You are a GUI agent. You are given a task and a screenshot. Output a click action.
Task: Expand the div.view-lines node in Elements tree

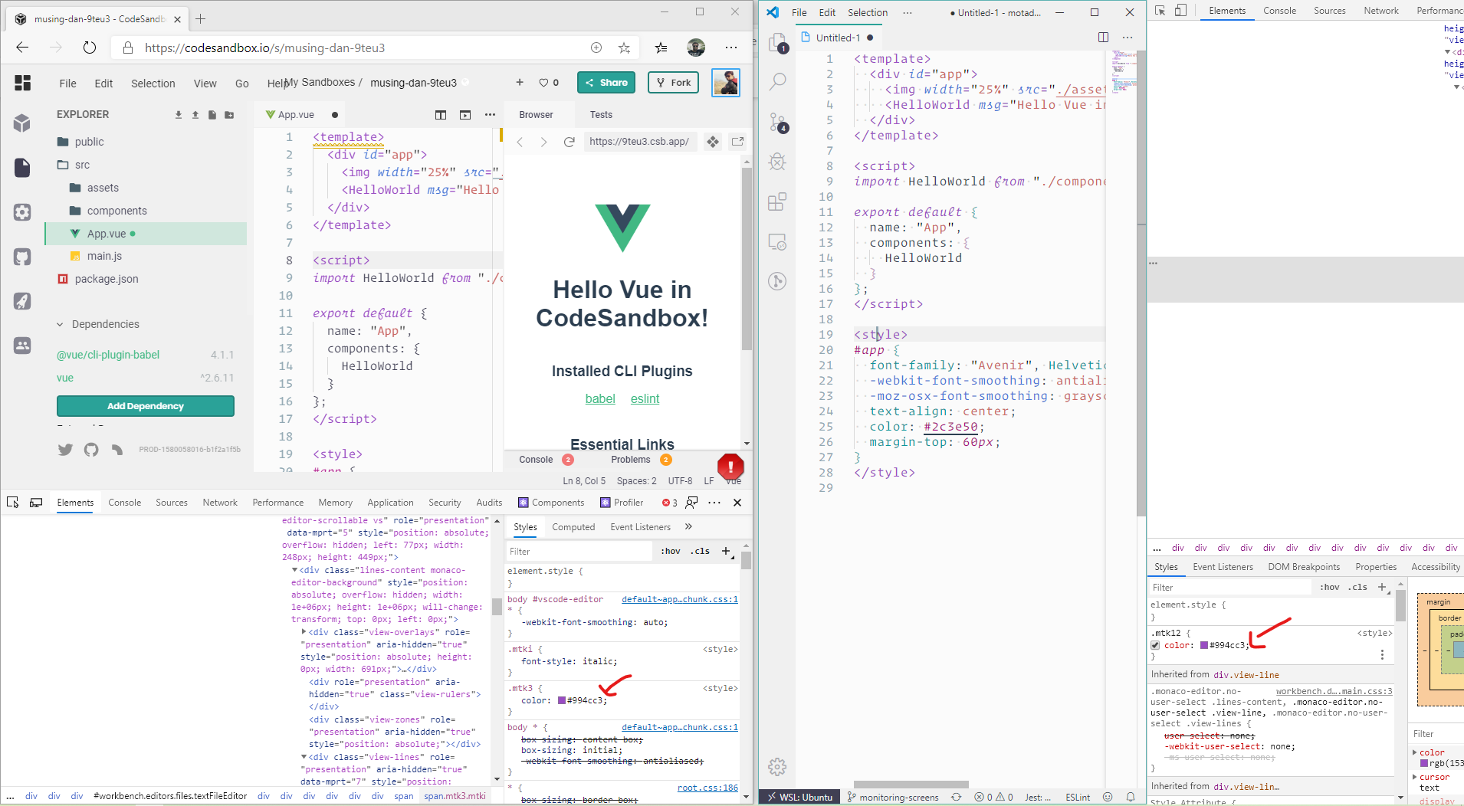304,756
